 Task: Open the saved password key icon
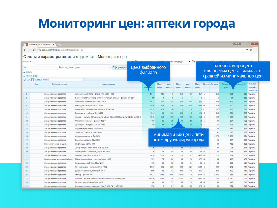pyautogui.click(x=247, y=50)
